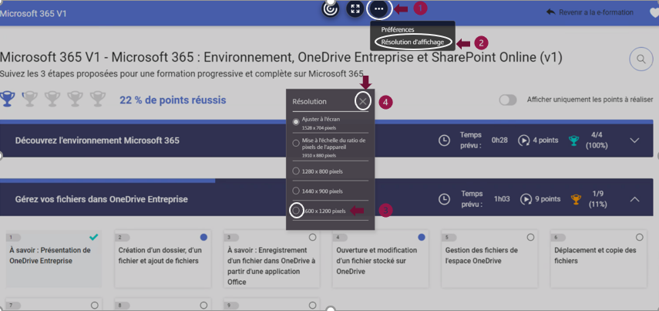
Task: Click Suivez les 3 étapes proposées subtitle
Action: click(182, 73)
